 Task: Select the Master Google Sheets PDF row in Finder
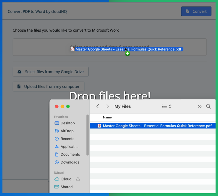[x=153, y=126]
